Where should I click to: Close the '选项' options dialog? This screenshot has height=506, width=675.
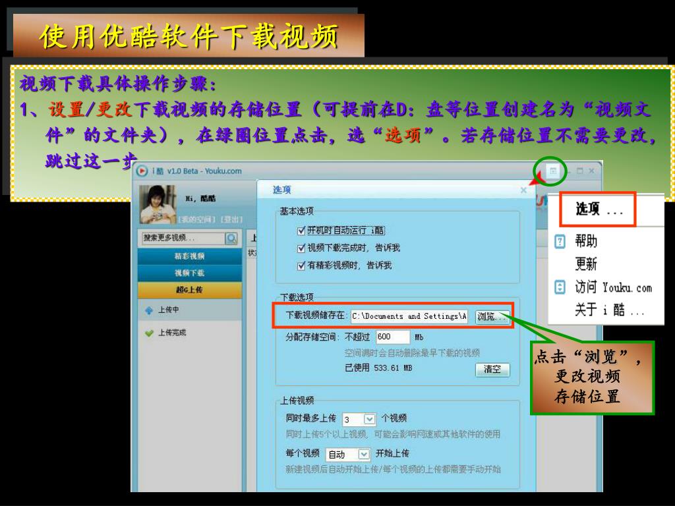click(x=523, y=190)
